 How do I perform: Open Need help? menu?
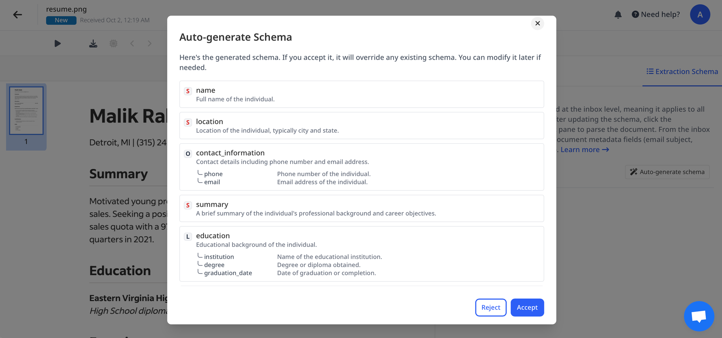[656, 15]
